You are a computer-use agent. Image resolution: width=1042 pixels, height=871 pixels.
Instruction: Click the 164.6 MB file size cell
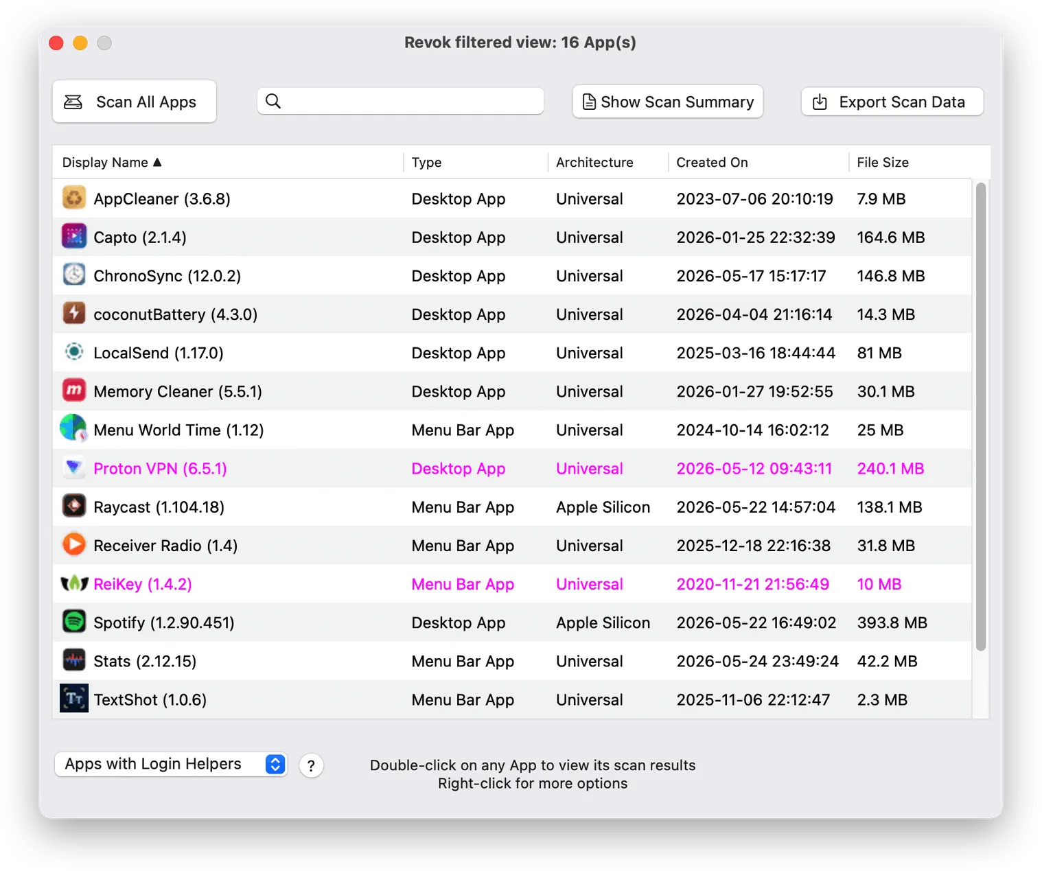890,237
